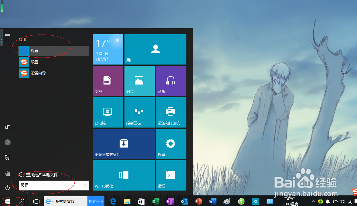Open the volume speaker tray icon
The width and height of the screenshot is (357, 206).
(342, 201)
